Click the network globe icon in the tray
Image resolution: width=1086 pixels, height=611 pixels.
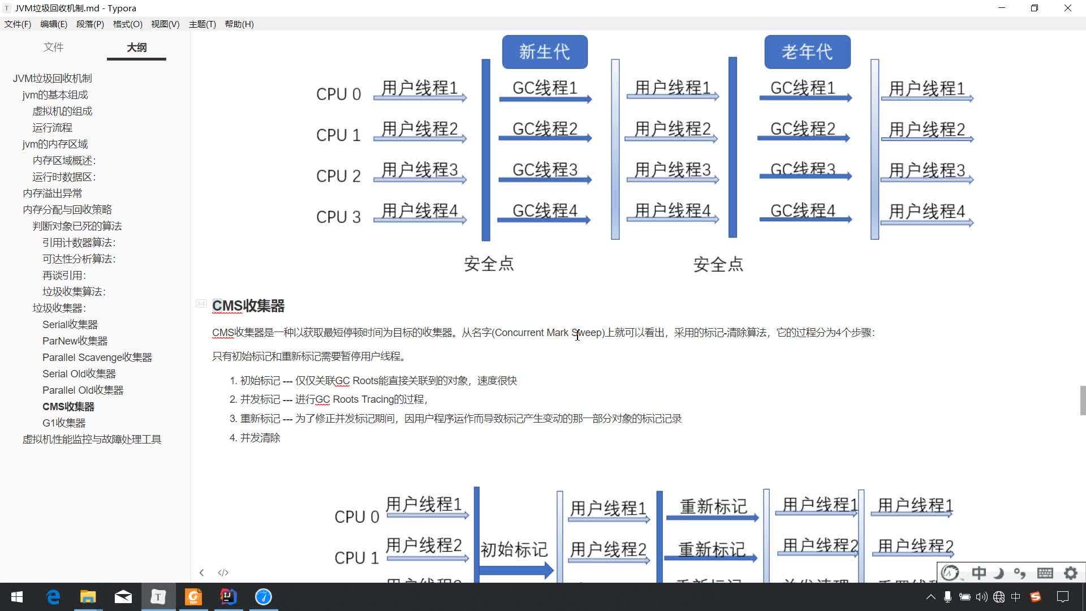[x=999, y=596]
